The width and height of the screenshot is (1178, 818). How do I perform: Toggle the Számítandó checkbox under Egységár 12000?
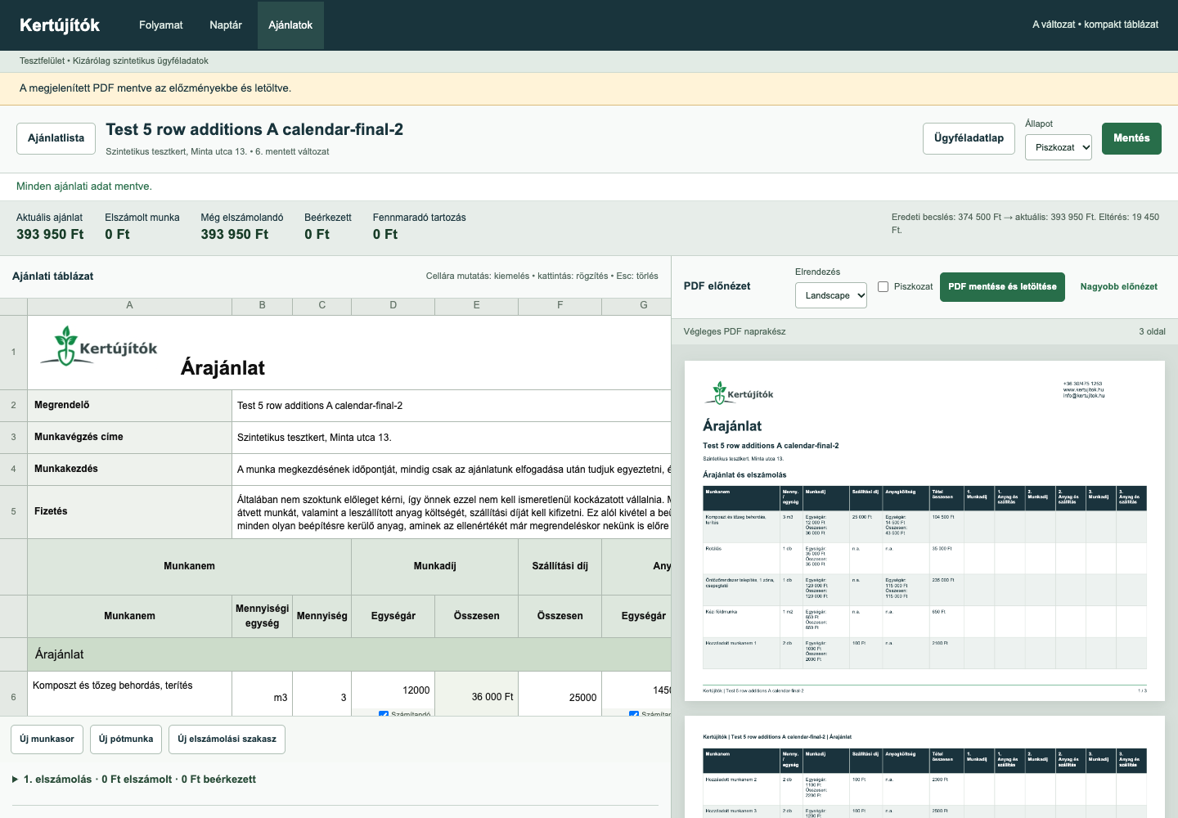click(x=384, y=714)
